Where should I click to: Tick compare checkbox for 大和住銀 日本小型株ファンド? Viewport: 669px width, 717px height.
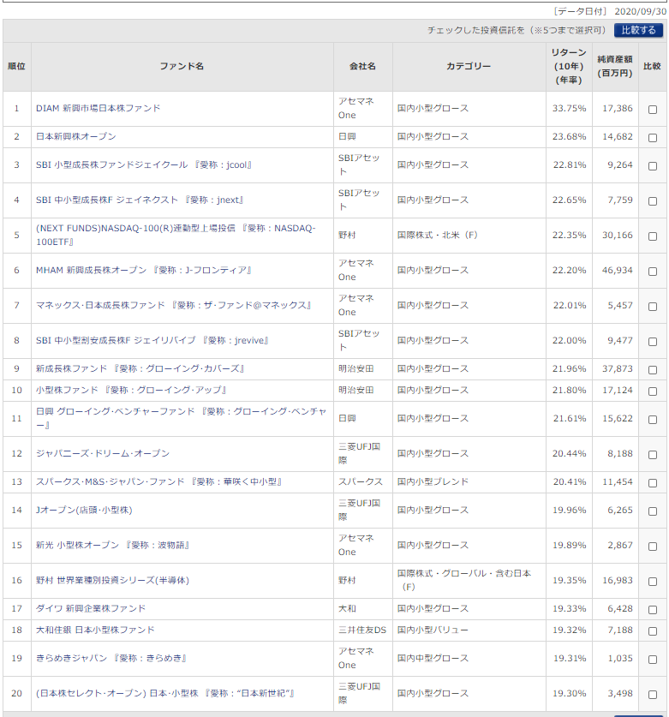pos(653,631)
